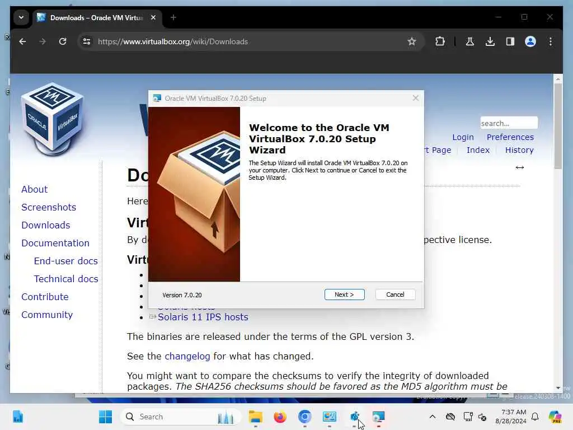Click the address bar URL
This screenshot has height=430, width=573.
(173, 41)
